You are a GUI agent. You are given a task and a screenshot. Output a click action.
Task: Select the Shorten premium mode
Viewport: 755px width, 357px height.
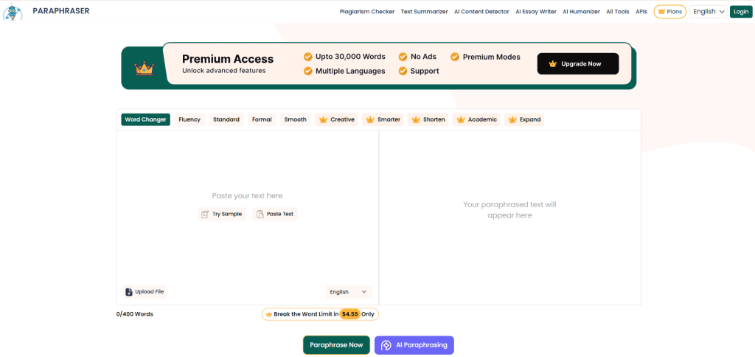(x=428, y=119)
